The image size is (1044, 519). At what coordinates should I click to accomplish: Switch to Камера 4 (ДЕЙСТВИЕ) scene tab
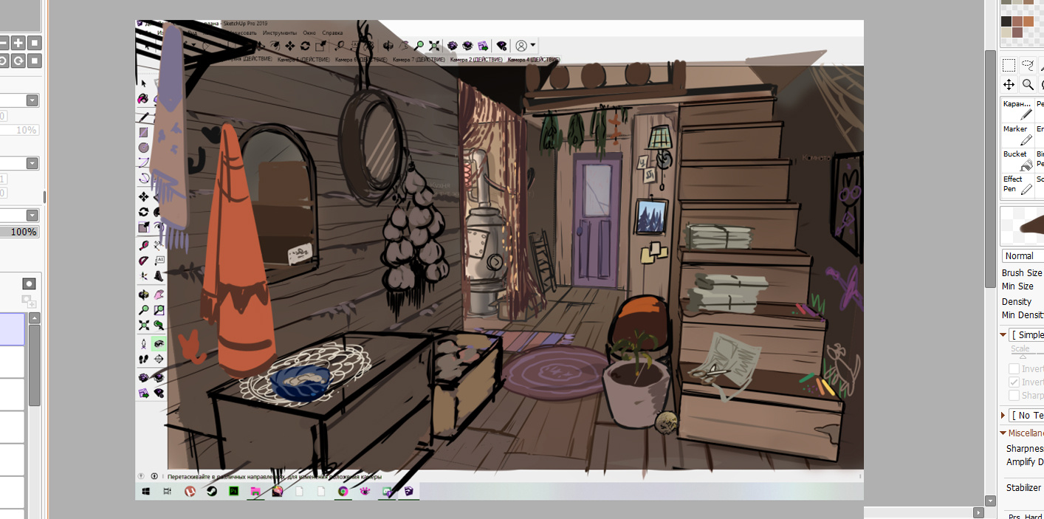[x=534, y=59]
